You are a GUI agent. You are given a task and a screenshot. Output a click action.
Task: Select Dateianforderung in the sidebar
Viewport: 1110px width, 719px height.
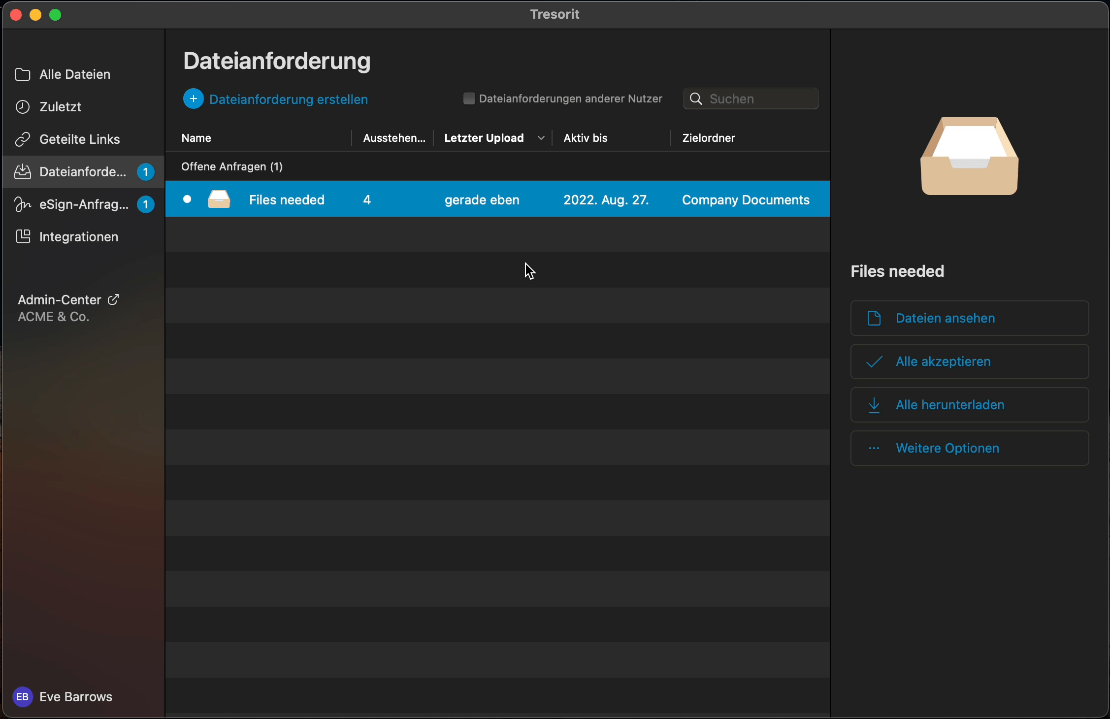coord(83,172)
